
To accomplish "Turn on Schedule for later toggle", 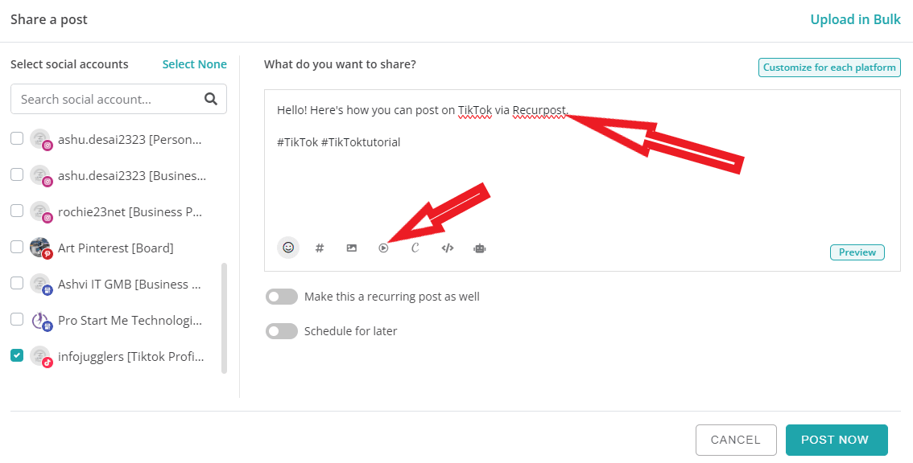I will click(x=282, y=331).
